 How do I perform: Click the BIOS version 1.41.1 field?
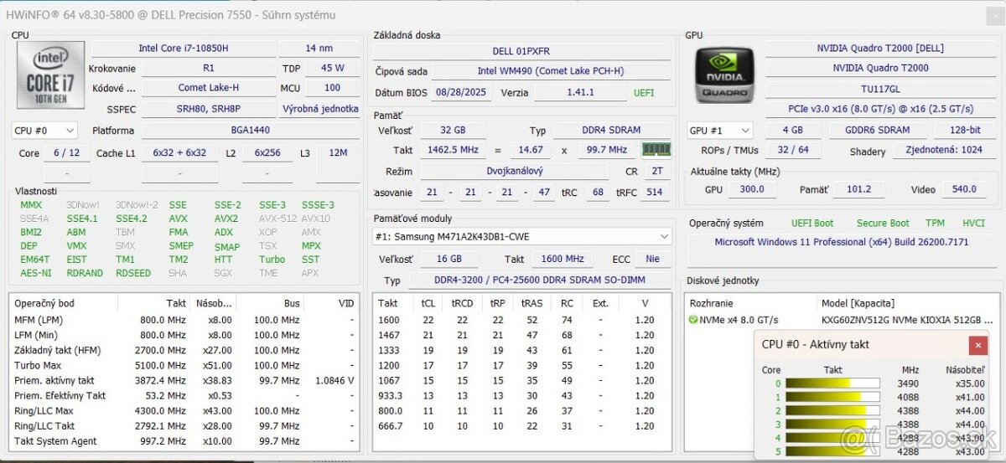click(x=579, y=93)
